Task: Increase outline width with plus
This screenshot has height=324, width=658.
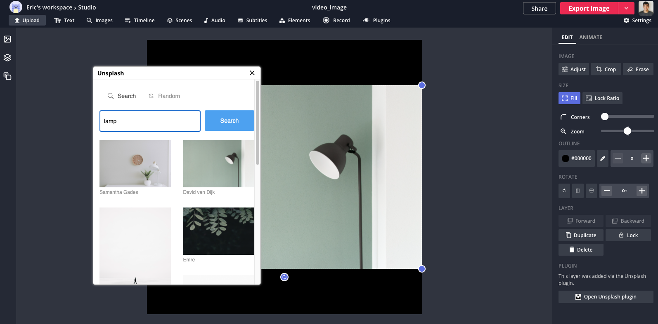Action: [646, 159]
